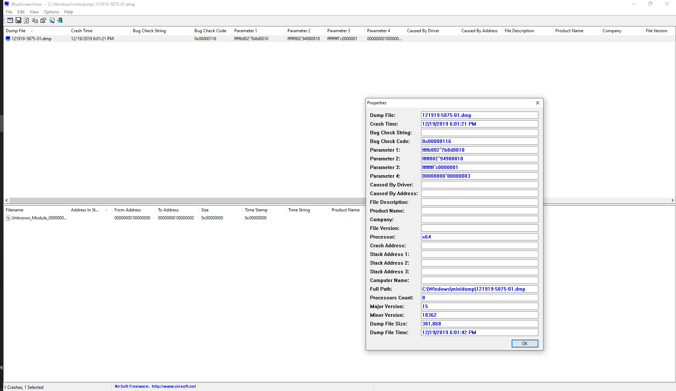Image resolution: width=676 pixels, height=391 pixels.
Task: Sort by Parameter 1 column header
Action: (x=259, y=31)
